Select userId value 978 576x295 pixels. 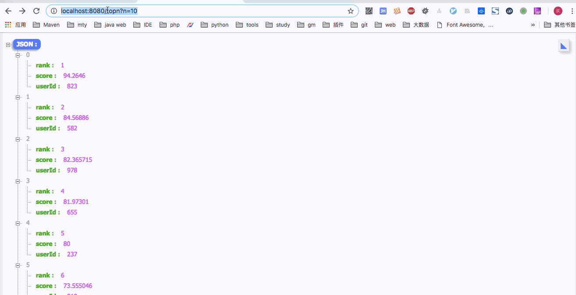(x=72, y=170)
